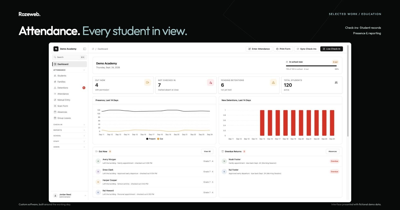The image size is (400, 210).
Task: Click the home breadcrumb icon
Action: click(93, 49)
